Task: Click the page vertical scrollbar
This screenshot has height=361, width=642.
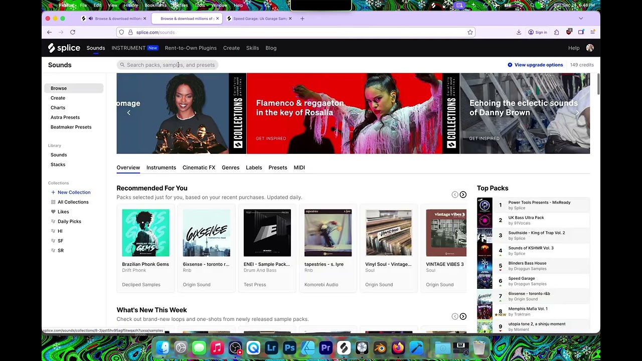Action: point(598,84)
